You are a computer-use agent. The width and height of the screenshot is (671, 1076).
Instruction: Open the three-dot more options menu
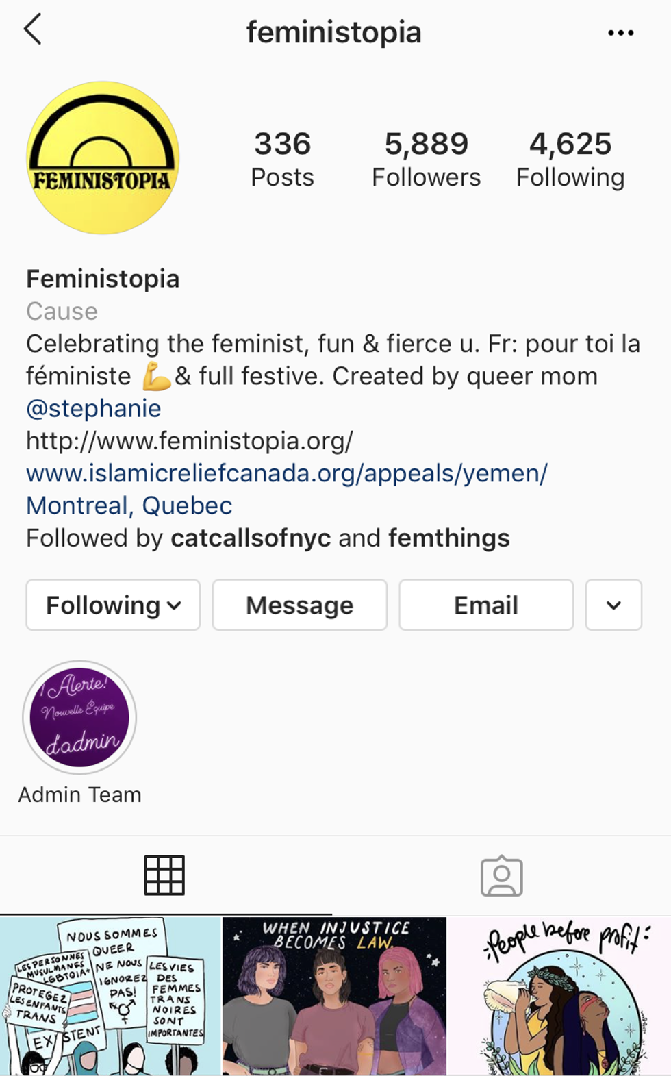(620, 33)
